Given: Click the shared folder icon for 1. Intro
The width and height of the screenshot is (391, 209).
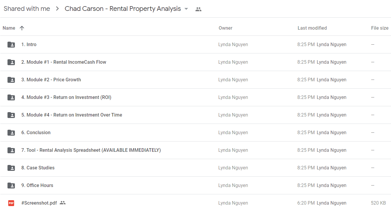Looking at the screenshot, I should pos(11,45).
